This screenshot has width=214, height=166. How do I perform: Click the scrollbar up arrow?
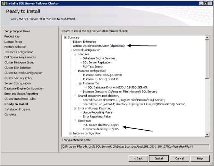click(x=207, y=37)
